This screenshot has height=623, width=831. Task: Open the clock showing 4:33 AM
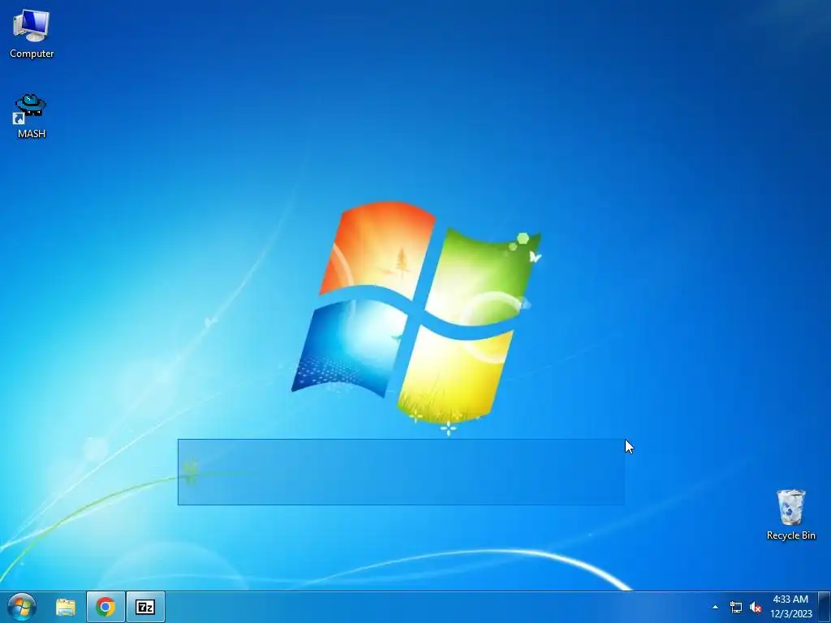coord(790,599)
